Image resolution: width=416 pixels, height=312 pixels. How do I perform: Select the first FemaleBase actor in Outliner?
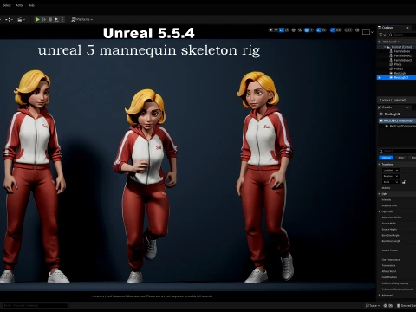403,51
